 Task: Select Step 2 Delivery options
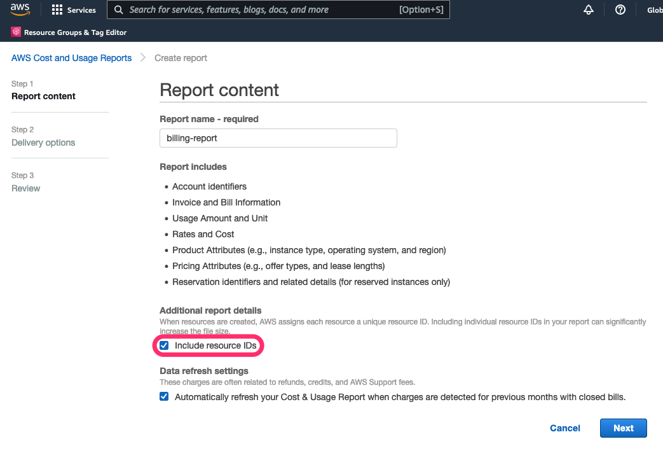43,142
